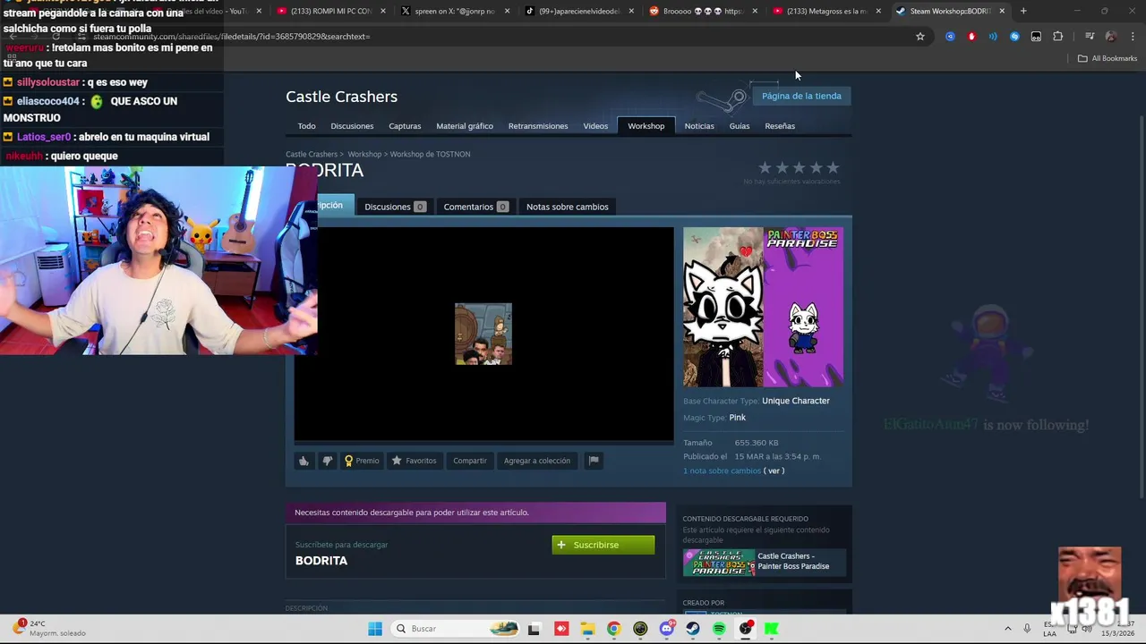Open the Material gráfico section
1146x644 pixels.
[465, 126]
